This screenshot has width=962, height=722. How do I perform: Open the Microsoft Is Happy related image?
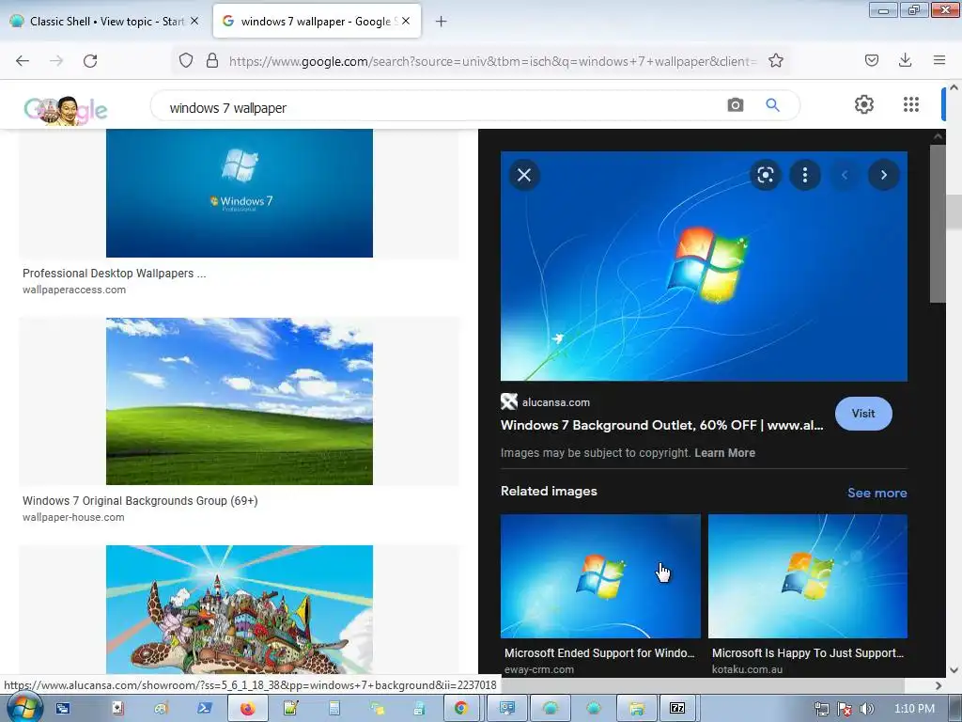807,576
